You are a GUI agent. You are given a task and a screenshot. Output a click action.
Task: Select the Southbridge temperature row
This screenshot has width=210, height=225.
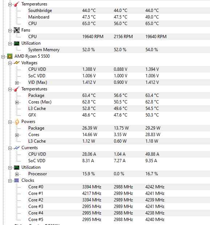pyautogui.click(x=119, y=11)
